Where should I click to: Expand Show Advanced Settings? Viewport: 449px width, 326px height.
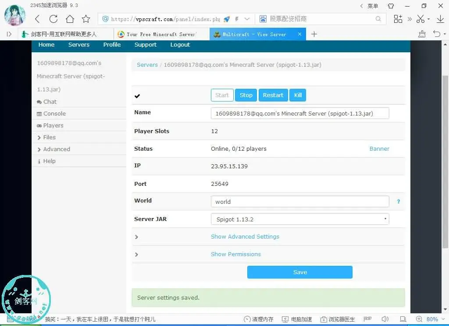[x=245, y=237]
